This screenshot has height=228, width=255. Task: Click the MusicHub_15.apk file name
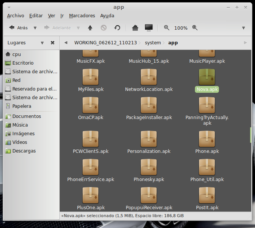coord(149,61)
